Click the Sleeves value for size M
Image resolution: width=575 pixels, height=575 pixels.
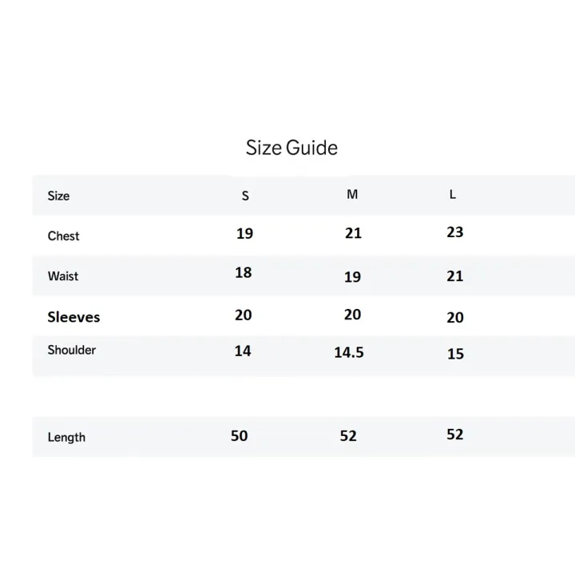[x=352, y=315]
